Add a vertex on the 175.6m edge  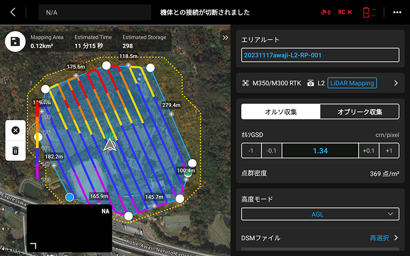tap(76, 76)
